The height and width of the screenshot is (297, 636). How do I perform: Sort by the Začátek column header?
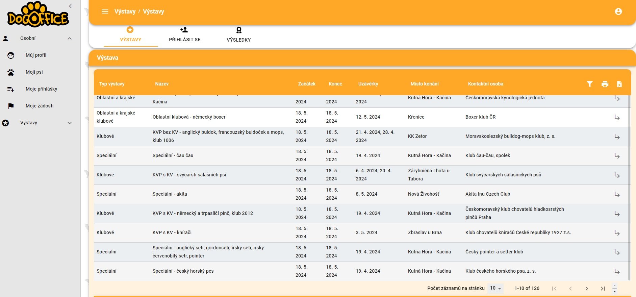pos(306,84)
